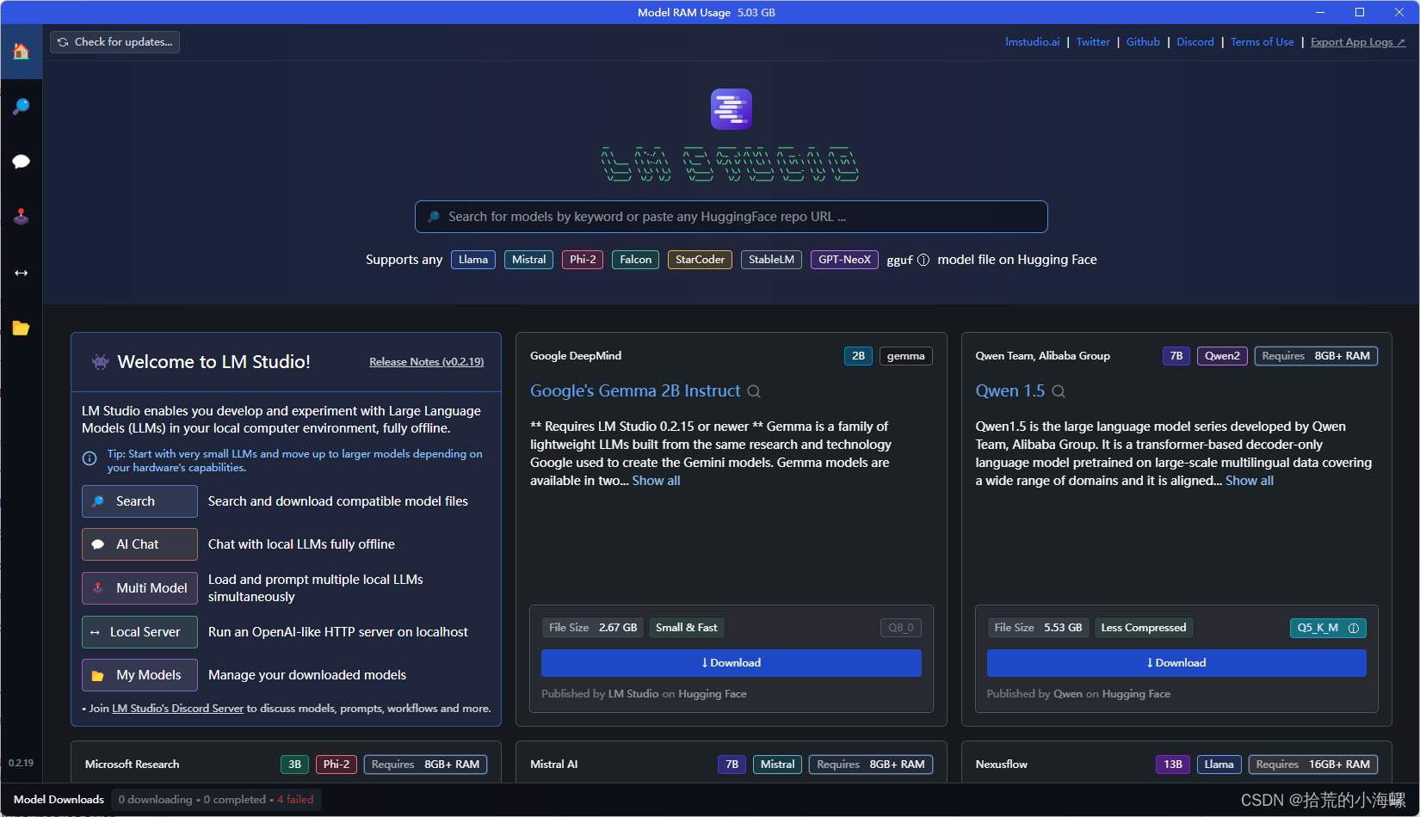Click the 7B badge on Qwen card
This screenshot has width=1420, height=817.
1176,356
